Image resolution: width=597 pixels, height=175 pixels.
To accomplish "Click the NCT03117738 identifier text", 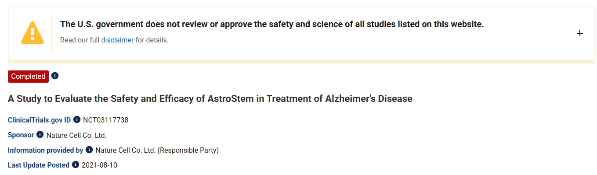I will point(105,120).
